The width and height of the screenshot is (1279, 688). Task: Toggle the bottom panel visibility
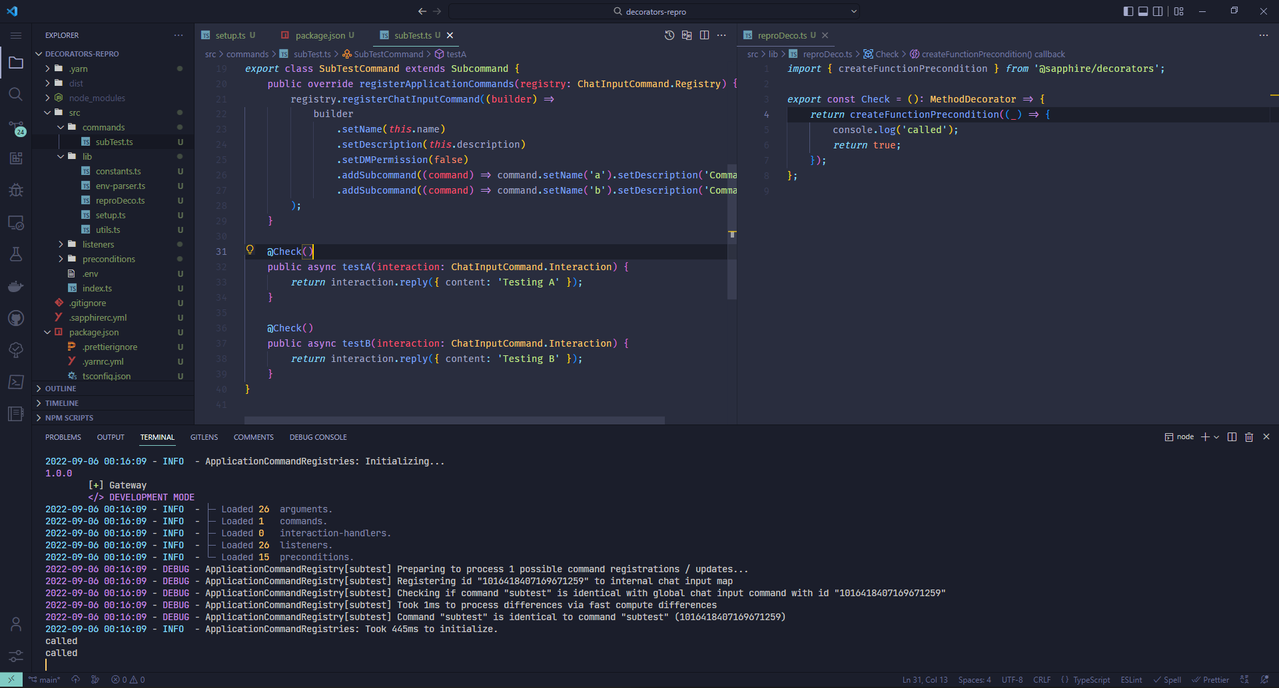1143,11
